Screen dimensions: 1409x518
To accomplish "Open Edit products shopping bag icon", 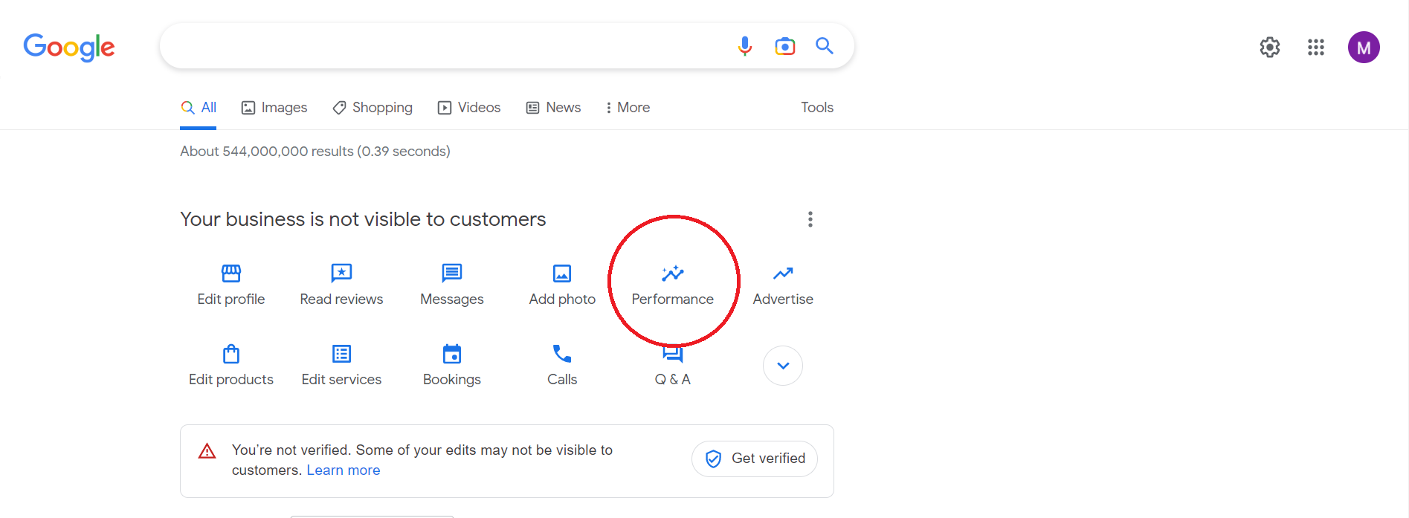I will click(x=231, y=354).
